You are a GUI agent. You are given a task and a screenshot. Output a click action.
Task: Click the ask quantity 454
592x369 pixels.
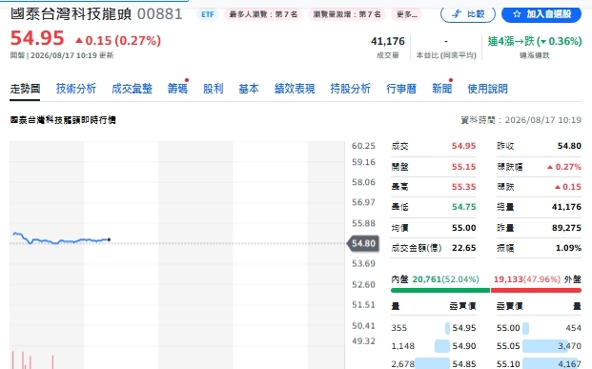pos(573,328)
